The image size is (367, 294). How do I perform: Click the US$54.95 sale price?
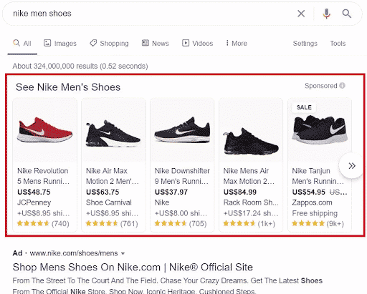pyautogui.click(x=308, y=192)
